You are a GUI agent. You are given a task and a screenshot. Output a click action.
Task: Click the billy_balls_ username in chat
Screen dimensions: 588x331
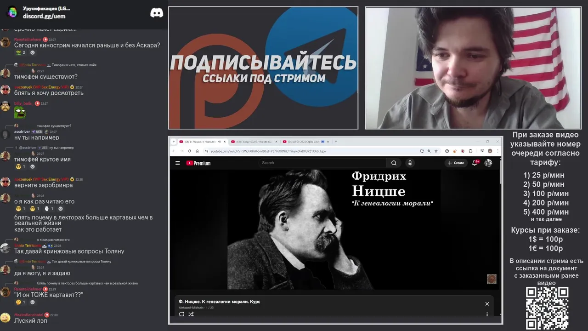[x=23, y=103]
